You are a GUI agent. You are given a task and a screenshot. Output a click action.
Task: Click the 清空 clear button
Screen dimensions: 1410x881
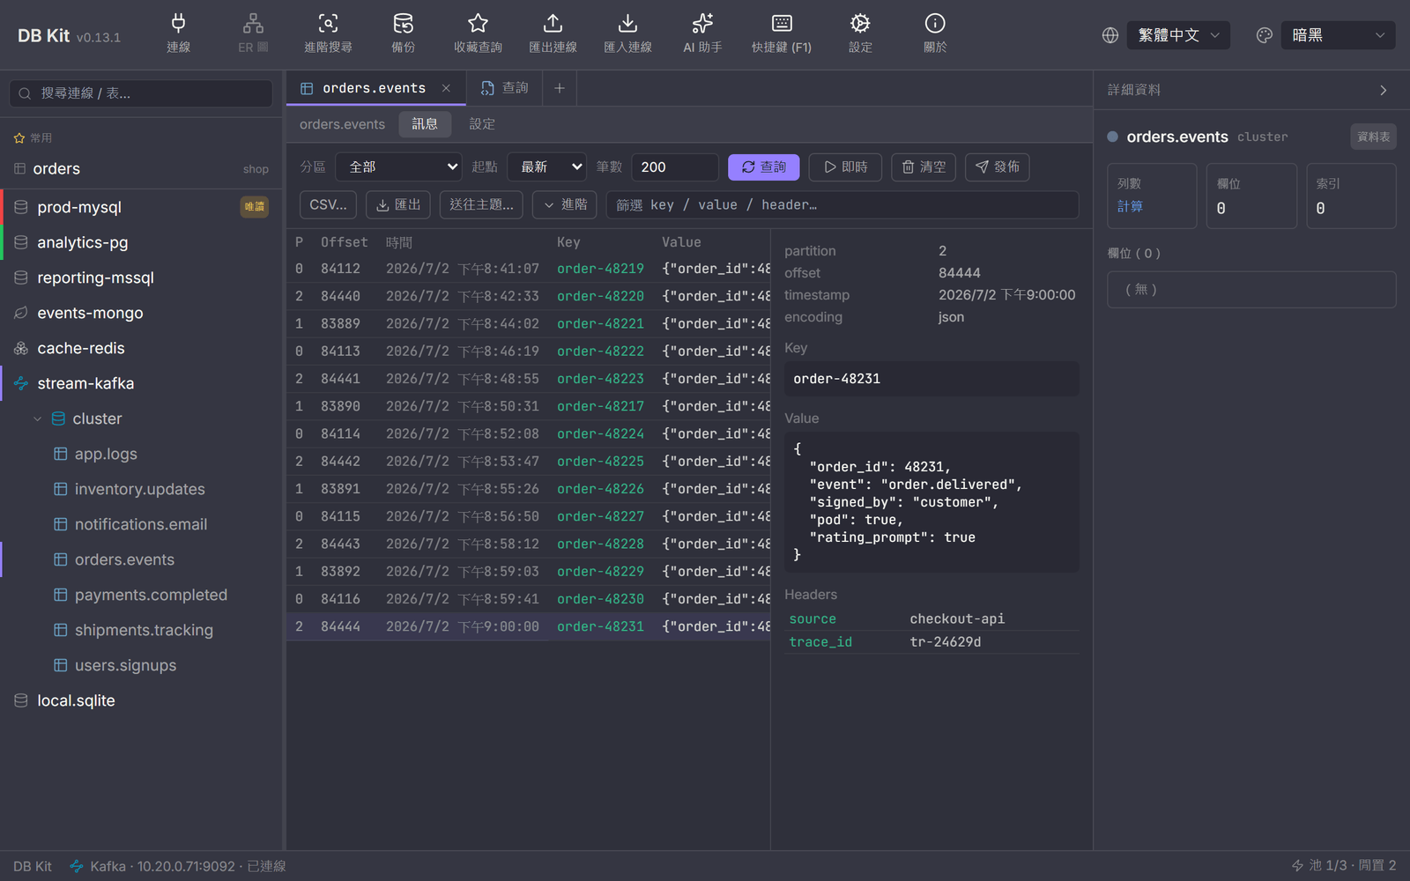tap(924, 167)
